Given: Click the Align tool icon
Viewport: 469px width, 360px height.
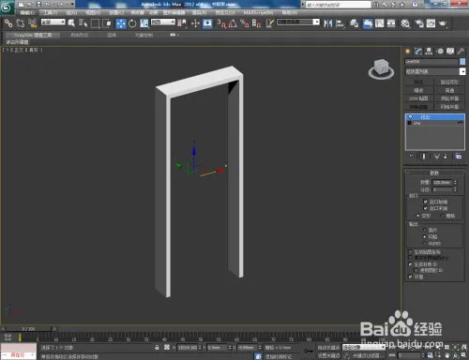Looking at the screenshot, I should click(340, 23).
